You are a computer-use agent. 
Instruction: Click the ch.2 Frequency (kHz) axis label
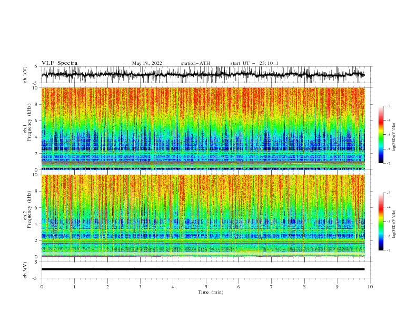click(x=27, y=209)
